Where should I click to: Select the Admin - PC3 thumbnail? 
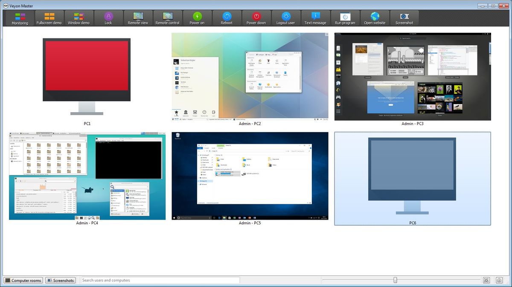click(413, 77)
